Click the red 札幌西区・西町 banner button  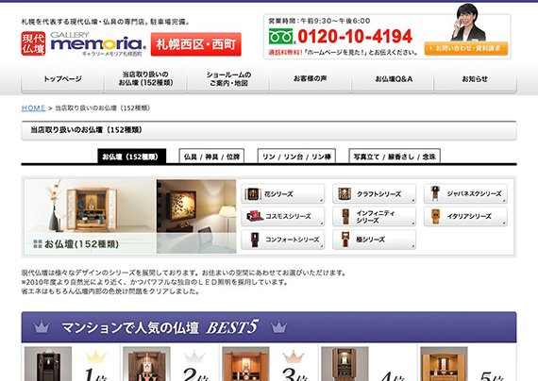[196, 44]
